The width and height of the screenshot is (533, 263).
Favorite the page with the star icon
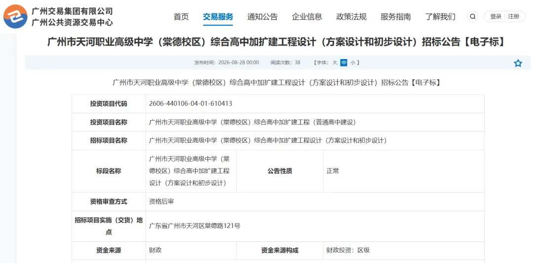(518, 63)
